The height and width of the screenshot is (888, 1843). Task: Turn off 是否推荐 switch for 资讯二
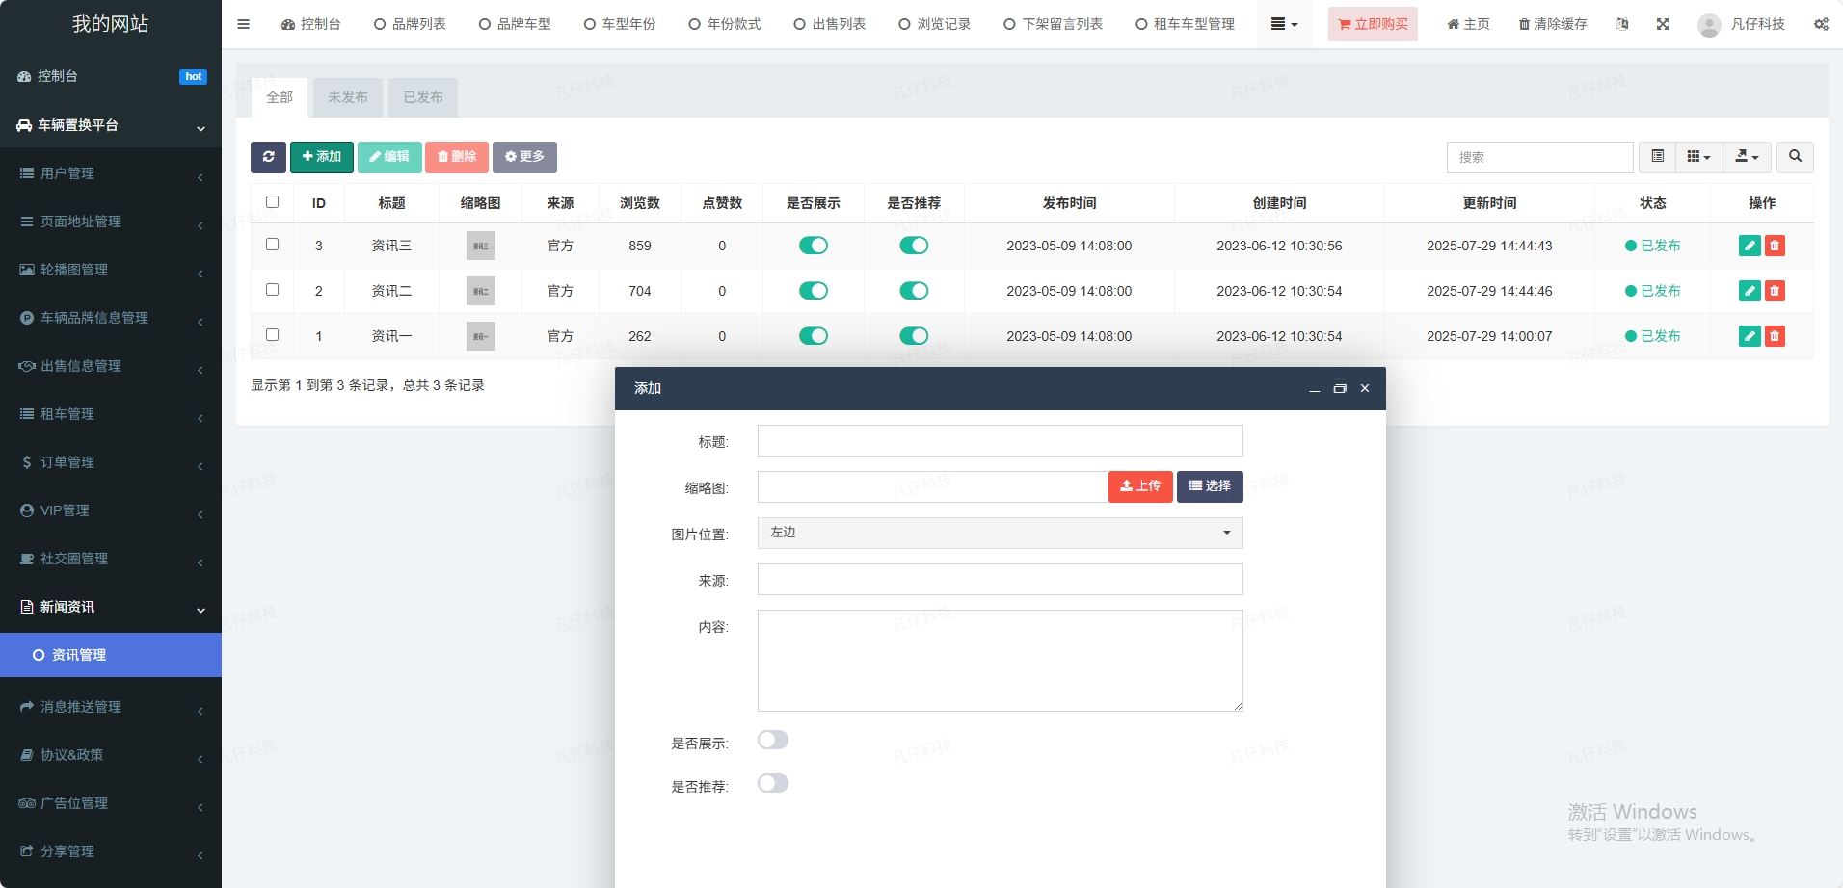point(914,291)
